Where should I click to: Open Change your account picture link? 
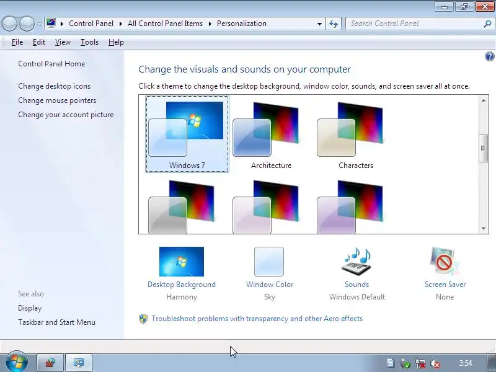(66, 115)
